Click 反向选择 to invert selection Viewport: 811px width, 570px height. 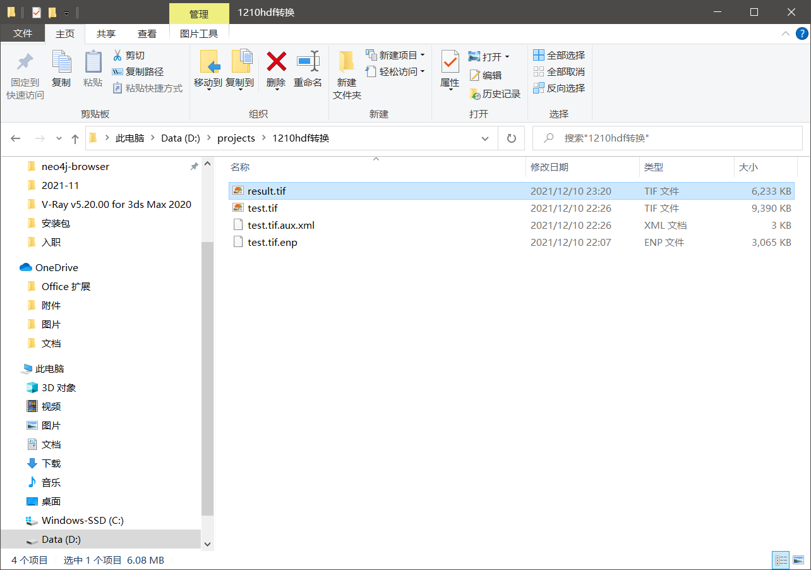pos(559,88)
